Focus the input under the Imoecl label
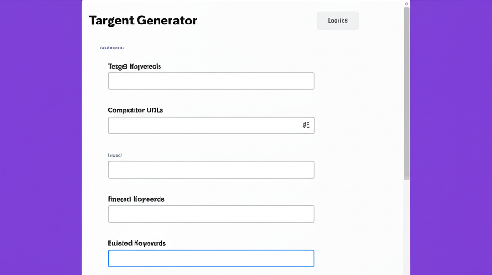492x275 pixels. tap(211, 170)
